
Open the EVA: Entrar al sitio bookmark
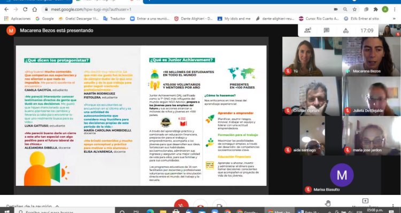tap(361, 19)
